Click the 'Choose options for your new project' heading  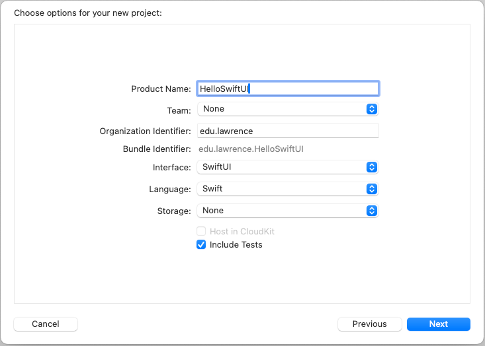click(88, 13)
